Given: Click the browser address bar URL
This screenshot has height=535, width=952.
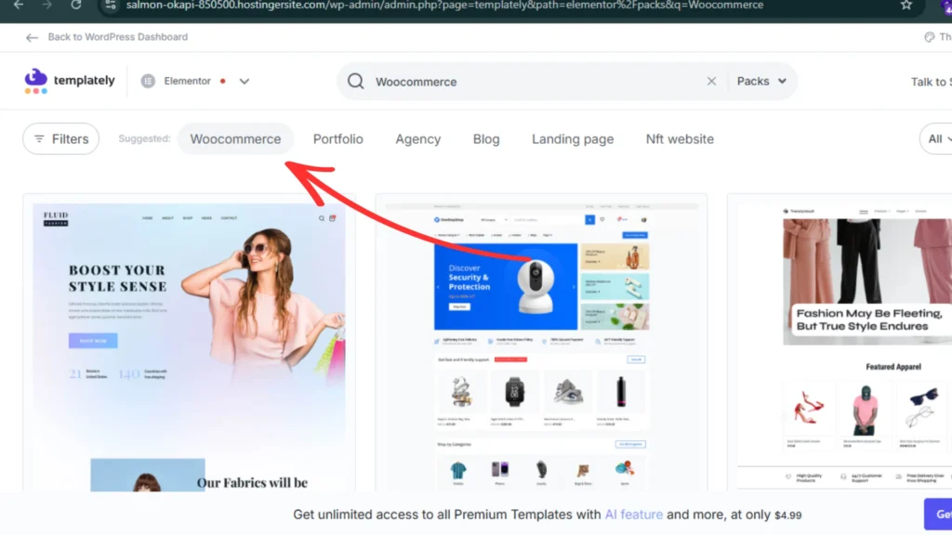Looking at the screenshot, I should point(444,6).
